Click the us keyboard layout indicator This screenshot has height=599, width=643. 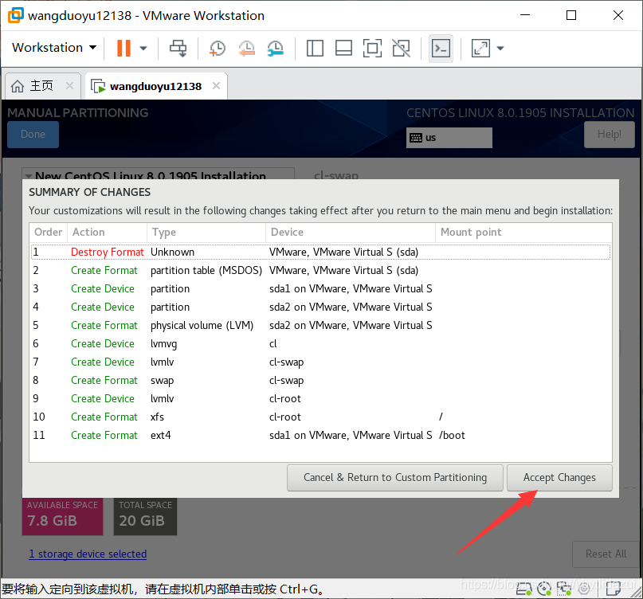click(449, 138)
